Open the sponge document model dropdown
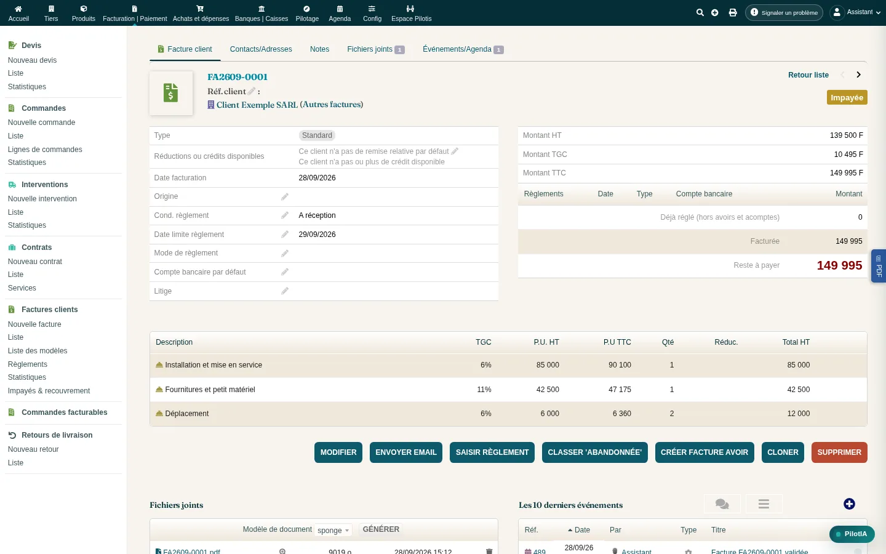Screen dimensions: 886x554 (333, 530)
